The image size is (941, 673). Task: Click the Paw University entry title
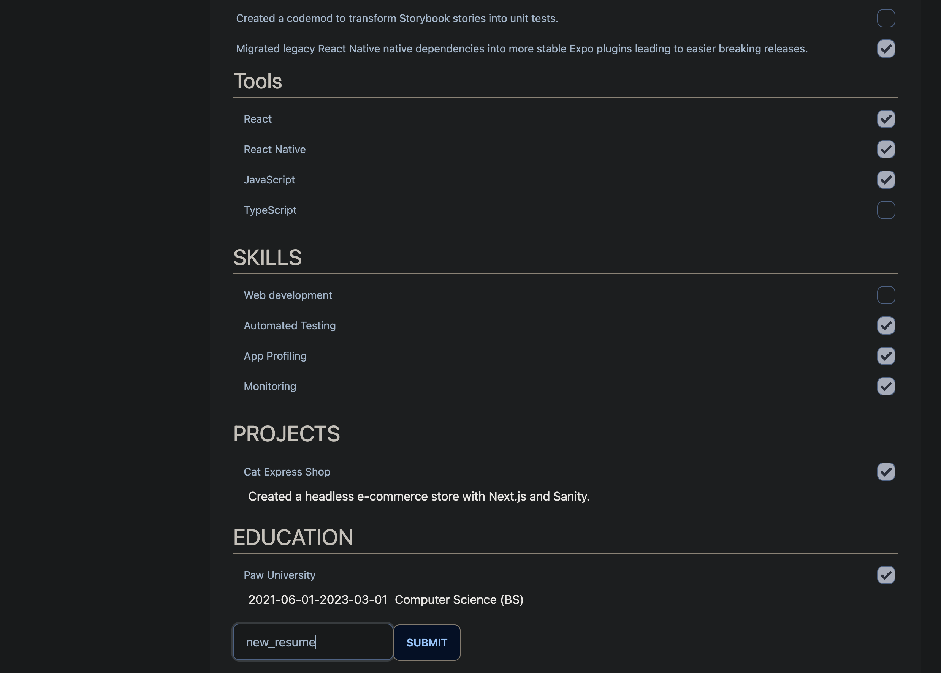[x=279, y=575]
